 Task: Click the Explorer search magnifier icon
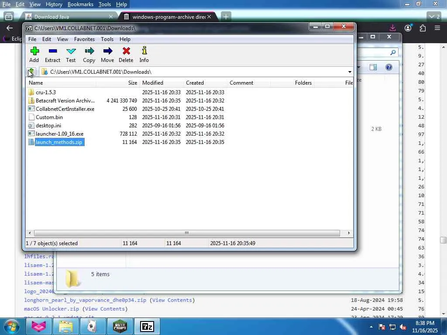393,52
